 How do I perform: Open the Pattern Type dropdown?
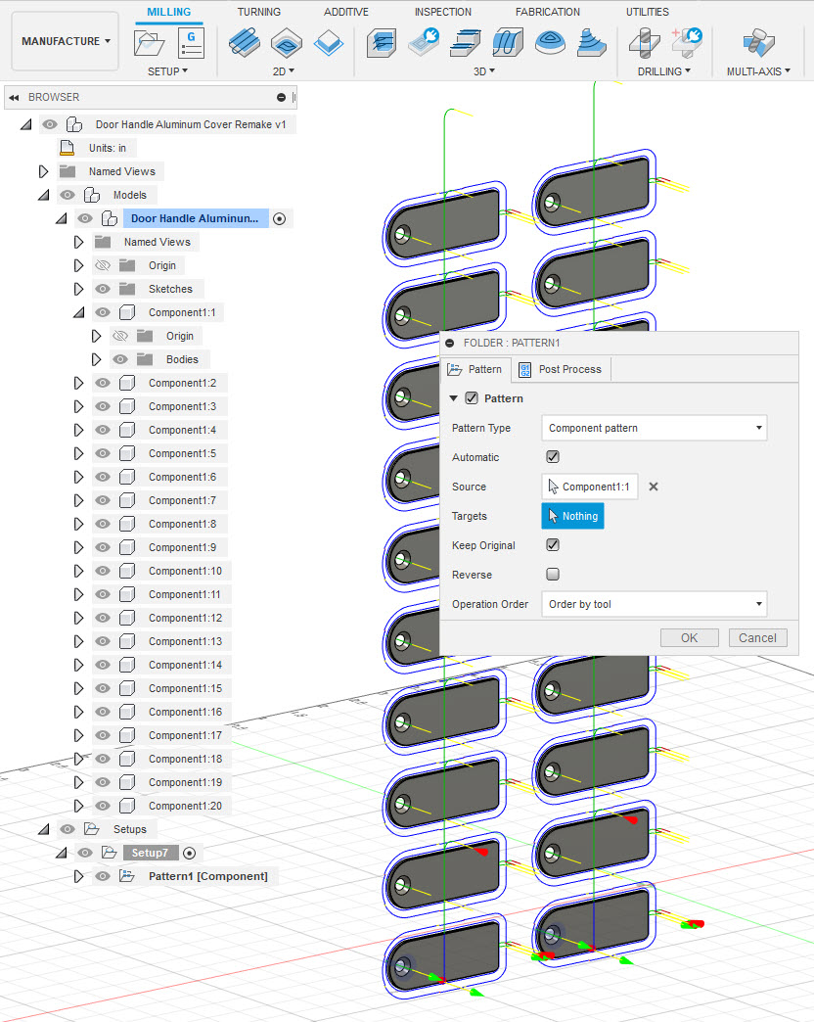[x=654, y=428]
